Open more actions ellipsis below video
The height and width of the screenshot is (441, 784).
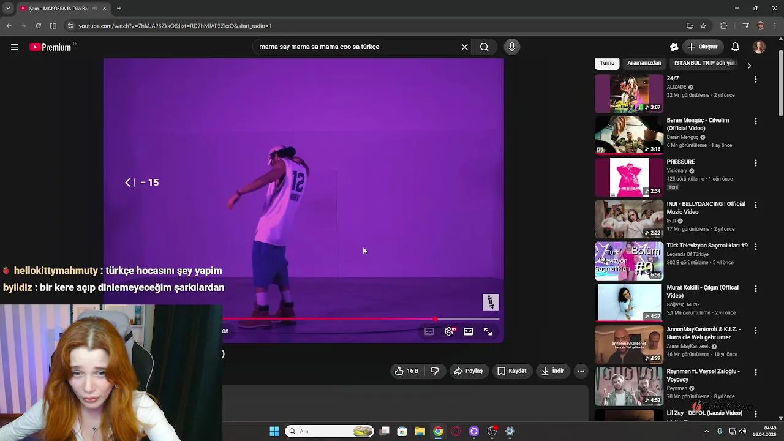(x=581, y=371)
